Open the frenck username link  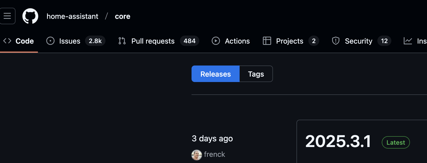[x=215, y=154]
